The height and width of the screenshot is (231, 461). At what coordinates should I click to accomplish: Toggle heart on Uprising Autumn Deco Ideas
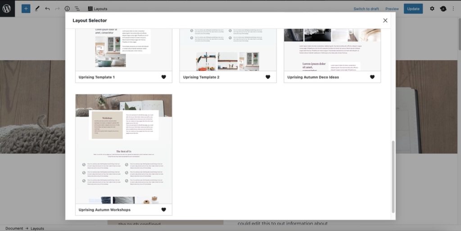[x=372, y=77]
